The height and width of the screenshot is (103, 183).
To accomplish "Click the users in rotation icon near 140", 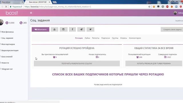I will coord(138,57).
